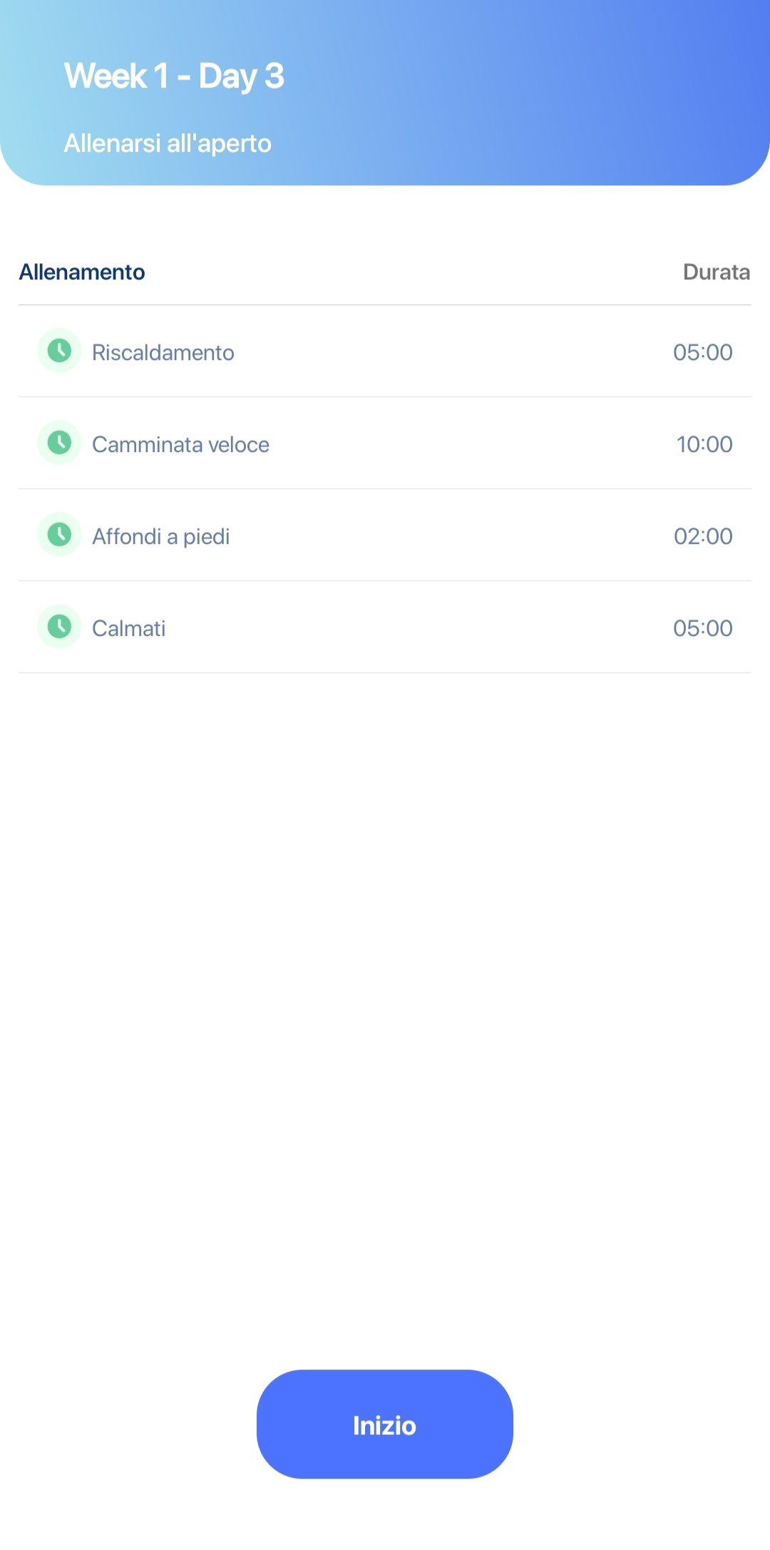
Task: Select the Camminata veloce exercise
Action: point(180,444)
